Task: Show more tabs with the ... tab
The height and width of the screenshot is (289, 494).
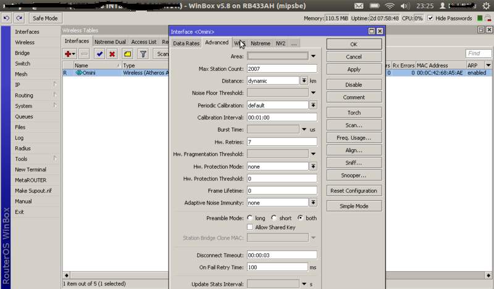Action: click(294, 43)
